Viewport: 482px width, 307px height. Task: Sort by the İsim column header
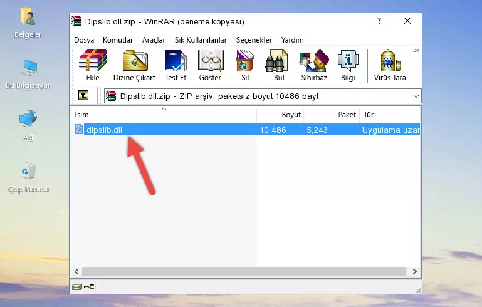164,115
